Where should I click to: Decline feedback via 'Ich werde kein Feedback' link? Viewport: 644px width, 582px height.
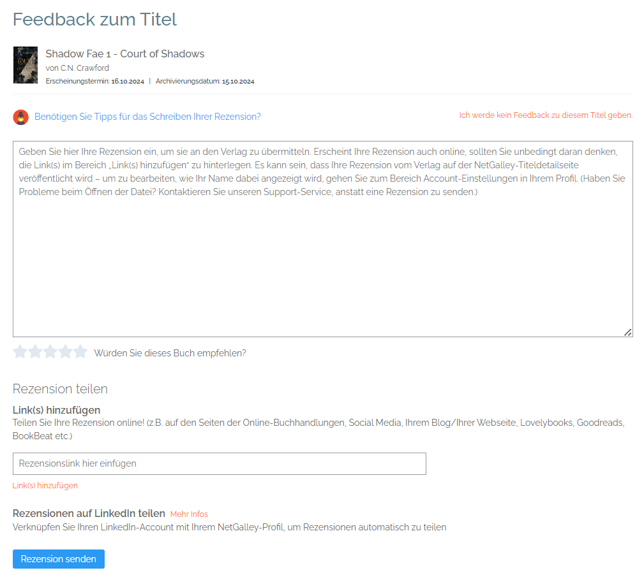pyautogui.click(x=546, y=115)
